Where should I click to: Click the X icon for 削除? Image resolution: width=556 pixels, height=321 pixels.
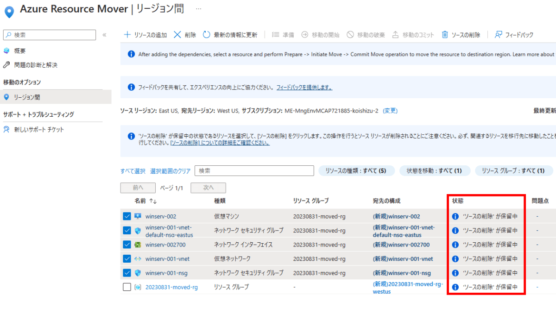(177, 35)
